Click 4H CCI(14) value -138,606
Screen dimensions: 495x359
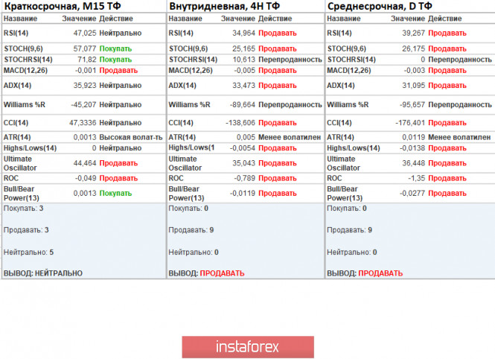point(240,123)
